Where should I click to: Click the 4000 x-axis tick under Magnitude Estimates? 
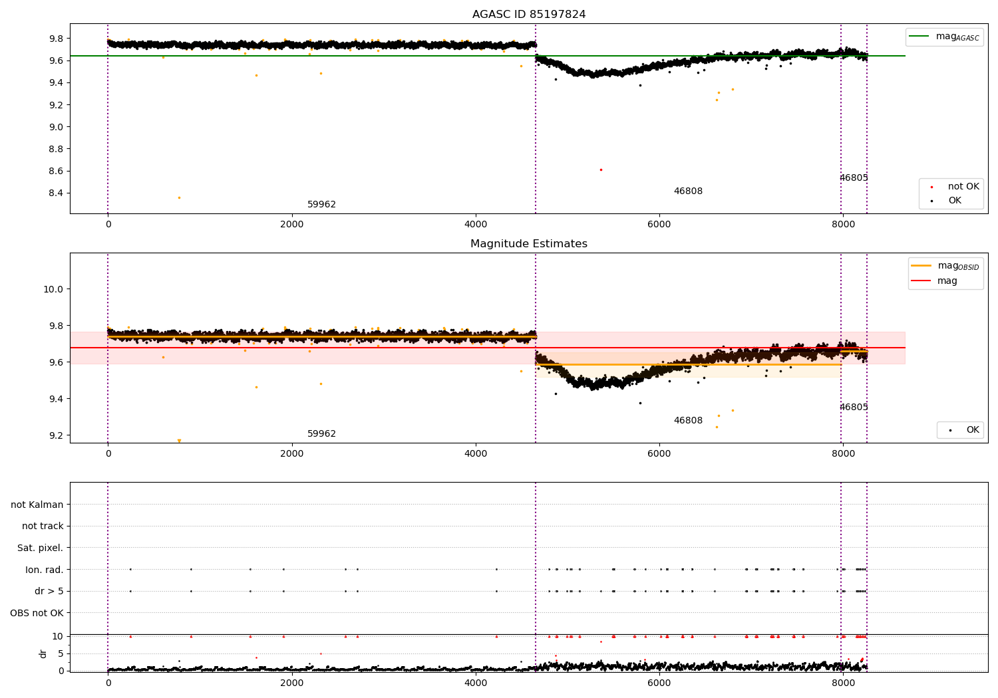pos(476,454)
